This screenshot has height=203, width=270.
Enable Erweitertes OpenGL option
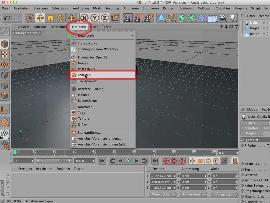[x=103, y=57]
